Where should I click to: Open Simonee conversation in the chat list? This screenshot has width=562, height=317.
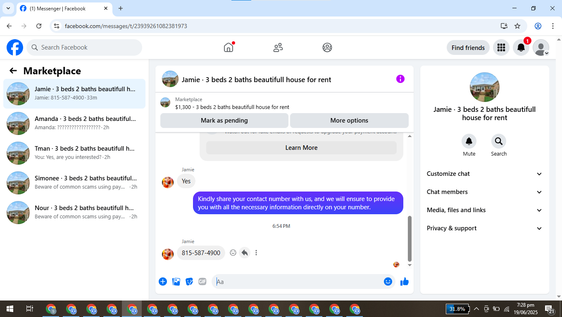(74, 183)
